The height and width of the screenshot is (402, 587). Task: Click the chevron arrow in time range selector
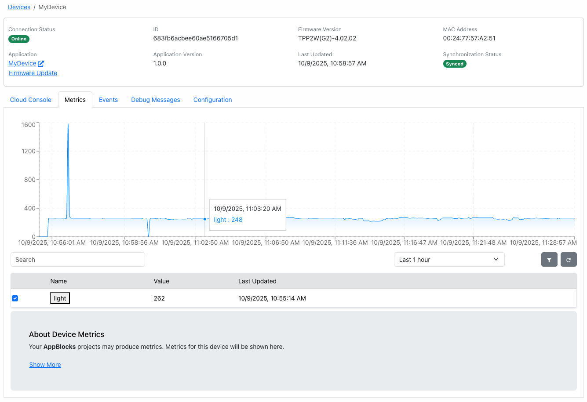[x=496, y=259]
